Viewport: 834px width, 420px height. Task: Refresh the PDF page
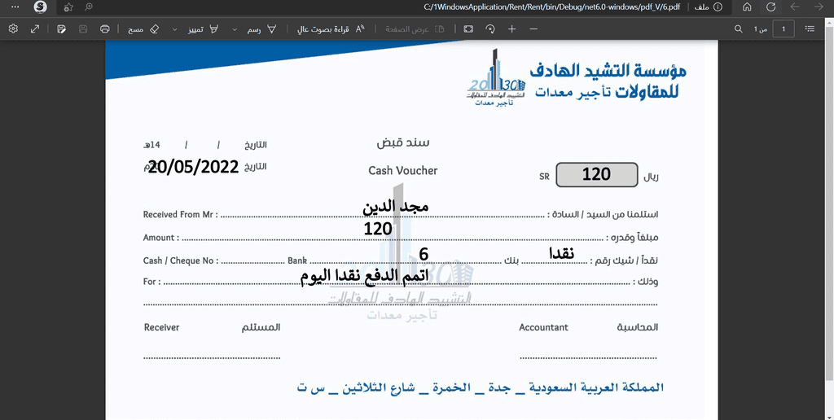click(770, 7)
